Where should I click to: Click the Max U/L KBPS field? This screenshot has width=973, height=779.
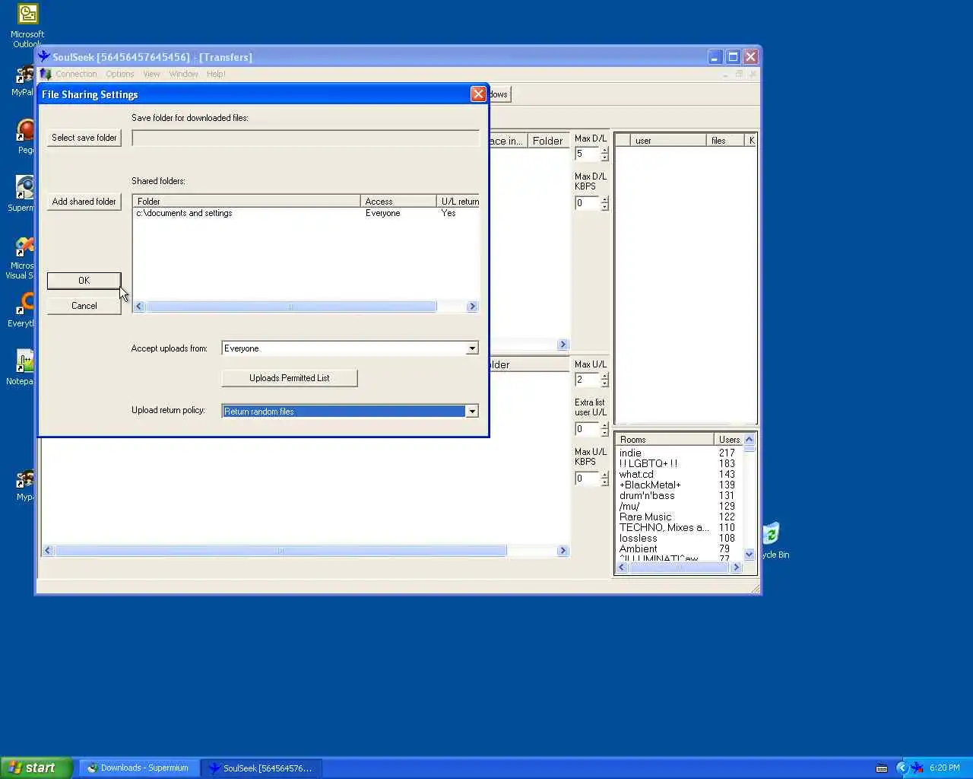point(588,479)
